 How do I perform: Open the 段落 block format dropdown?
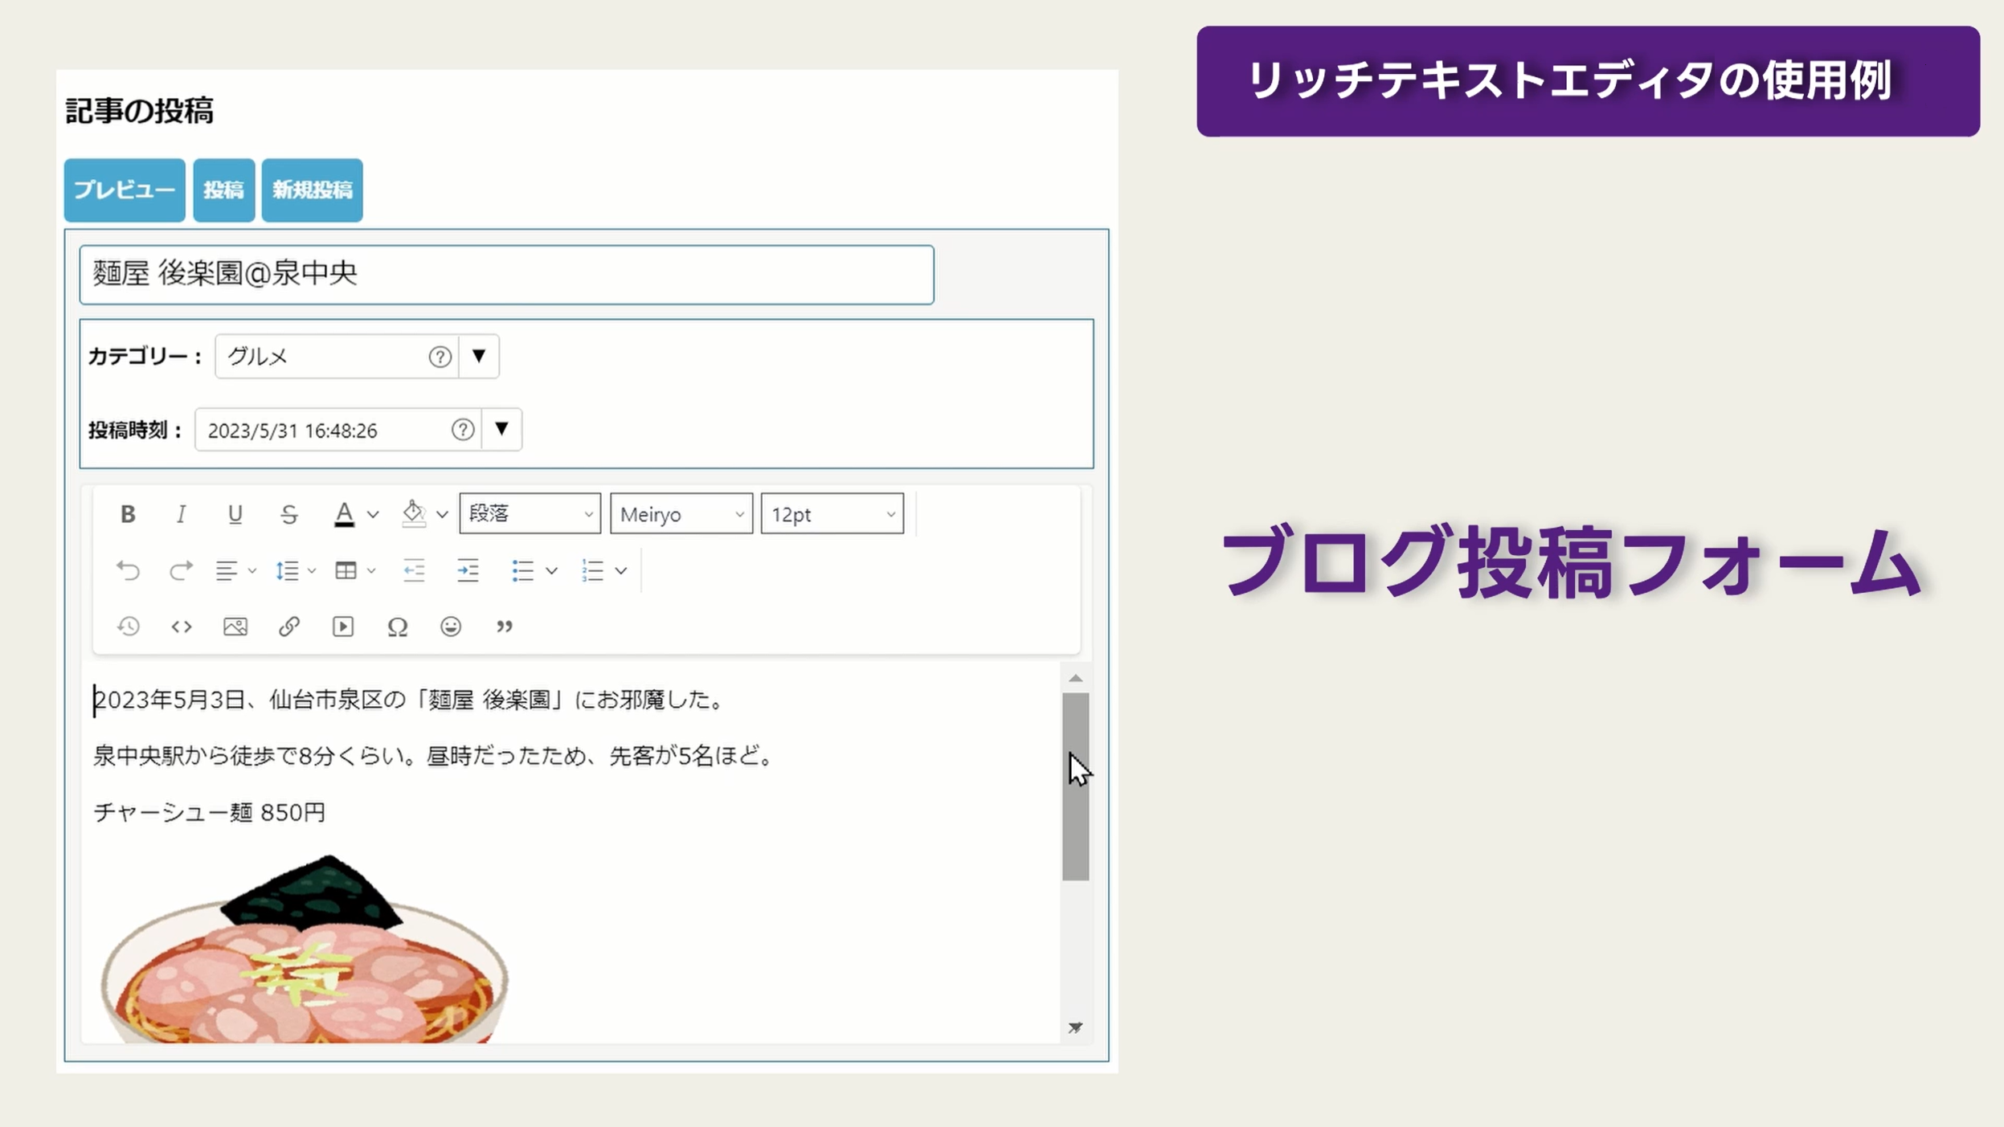(x=530, y=514)
